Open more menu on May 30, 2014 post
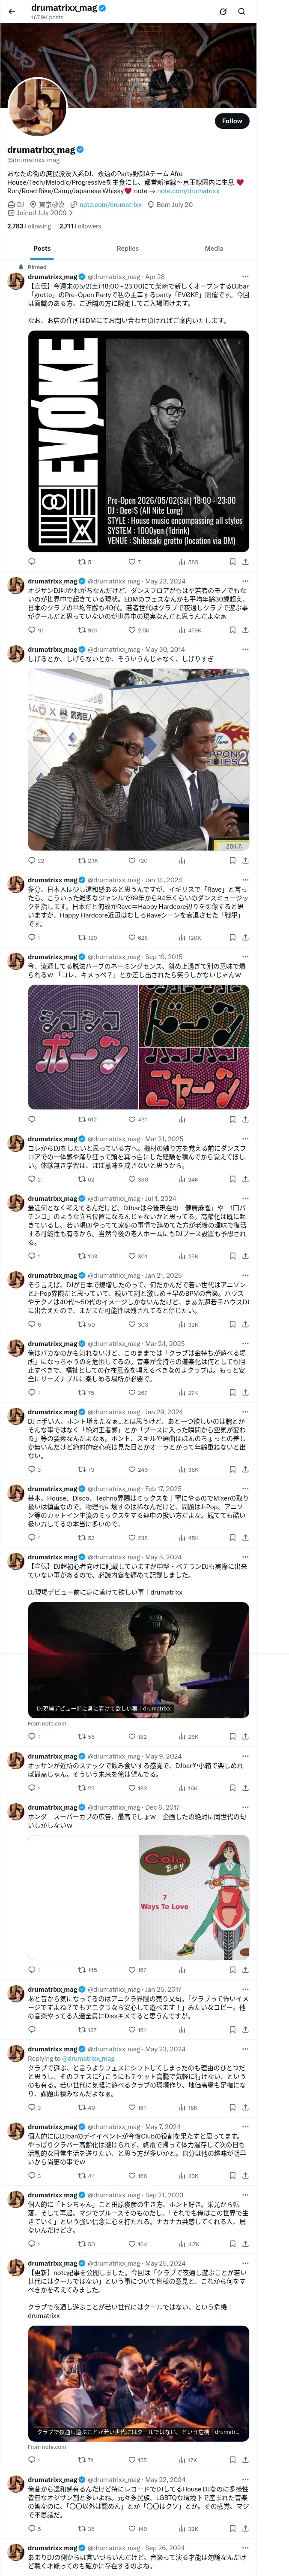 245,650
